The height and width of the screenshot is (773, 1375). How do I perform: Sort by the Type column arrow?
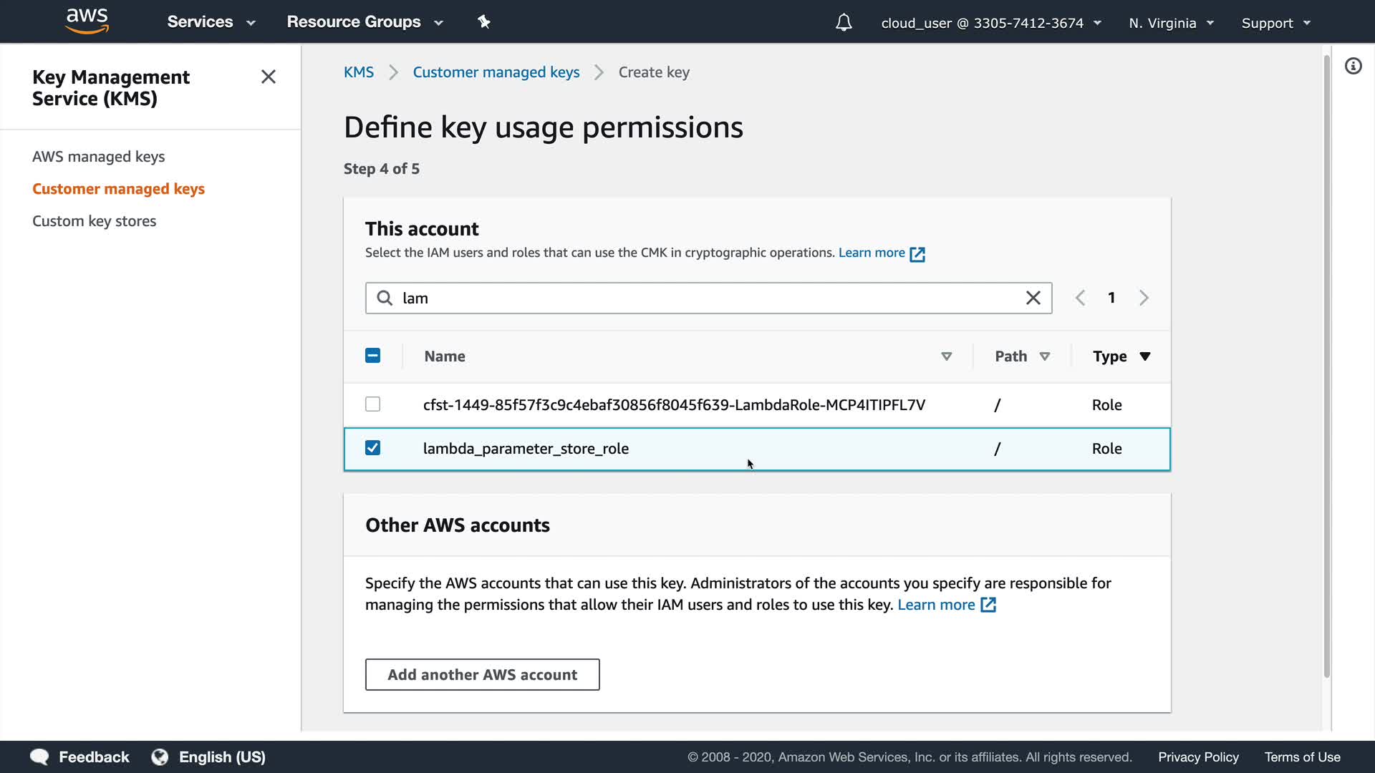[1144, 356]
